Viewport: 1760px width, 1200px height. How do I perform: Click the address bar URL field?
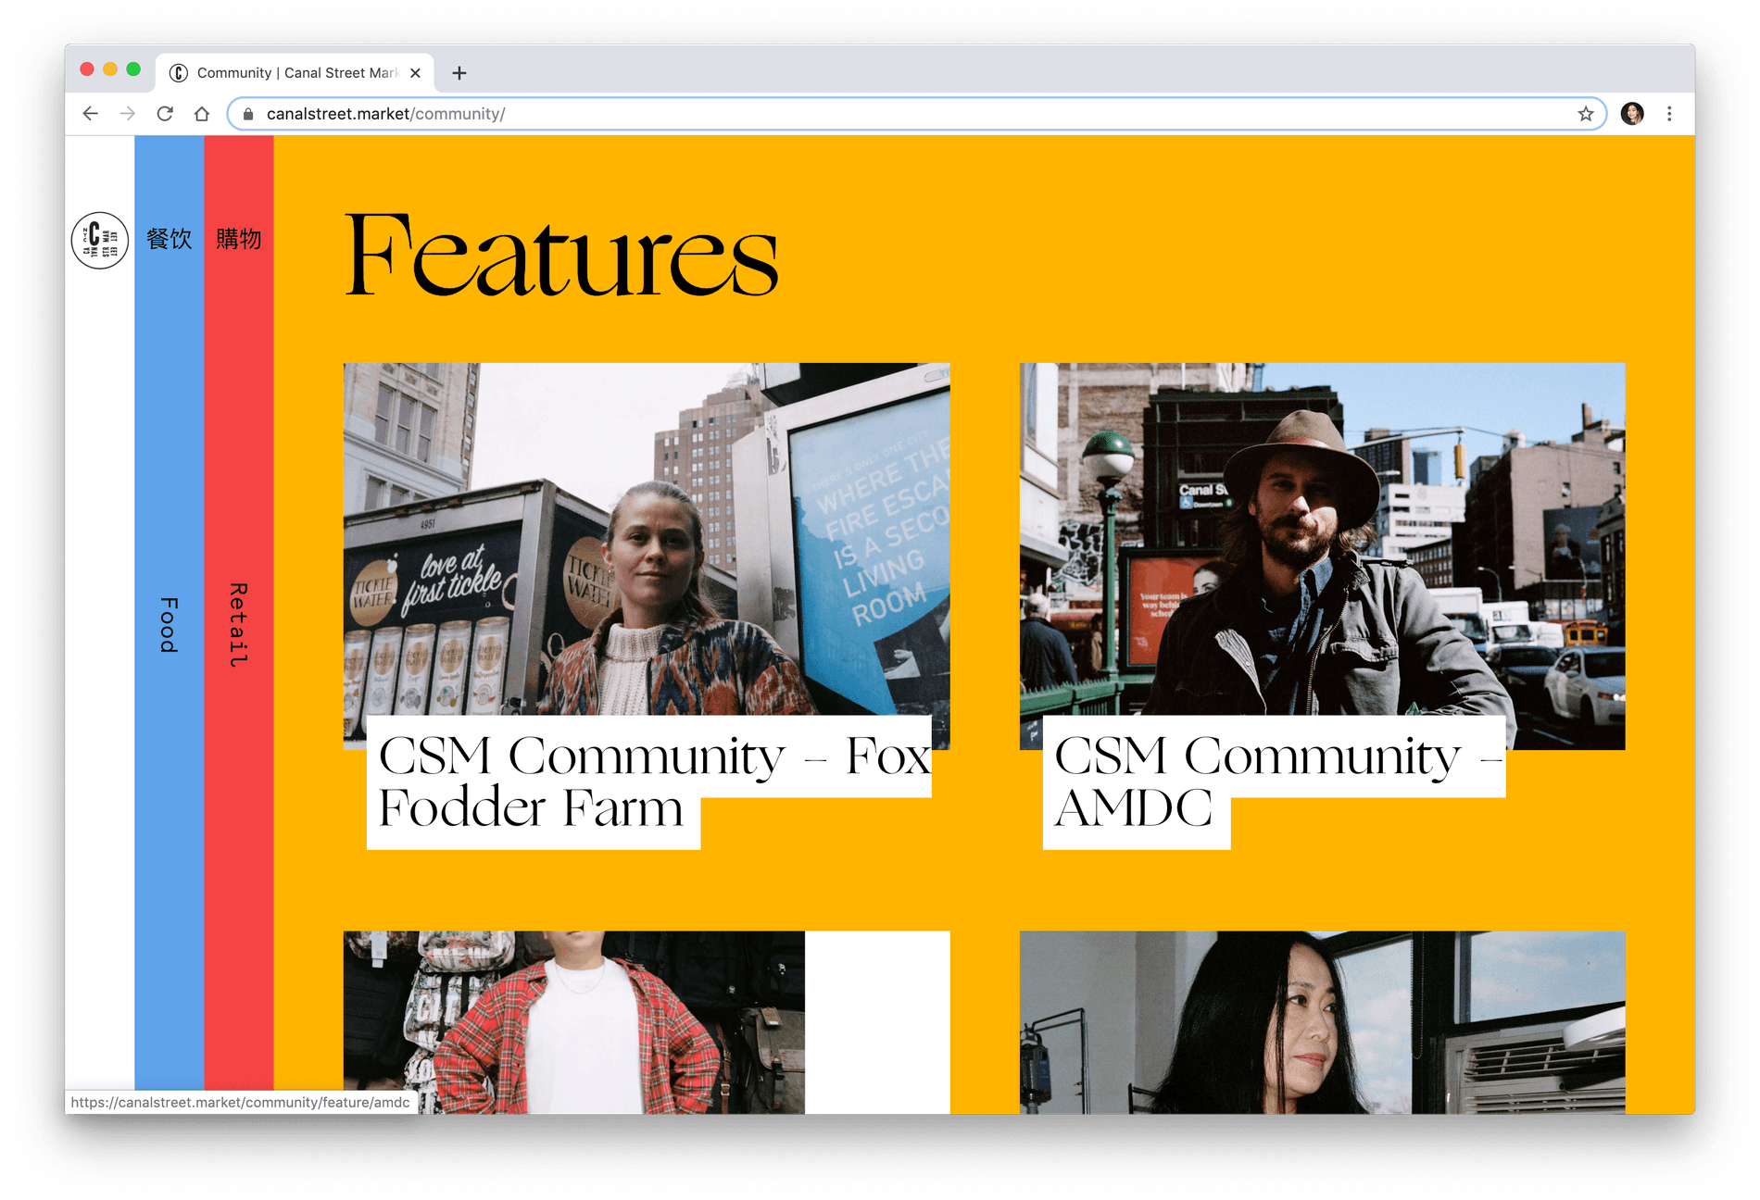point(834,114)
